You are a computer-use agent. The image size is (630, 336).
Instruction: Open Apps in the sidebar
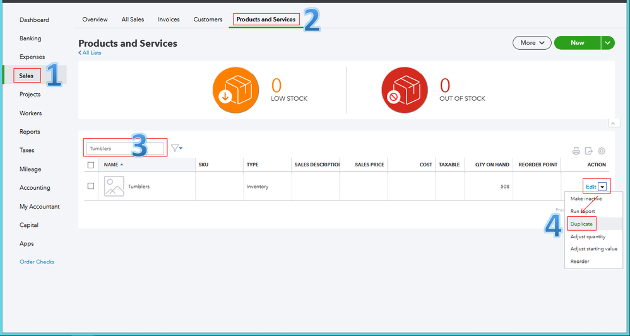27,243
